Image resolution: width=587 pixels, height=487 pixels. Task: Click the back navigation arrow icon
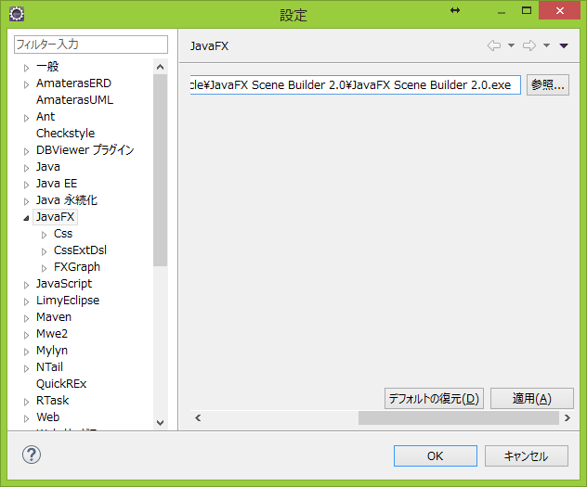coord(494,45)
